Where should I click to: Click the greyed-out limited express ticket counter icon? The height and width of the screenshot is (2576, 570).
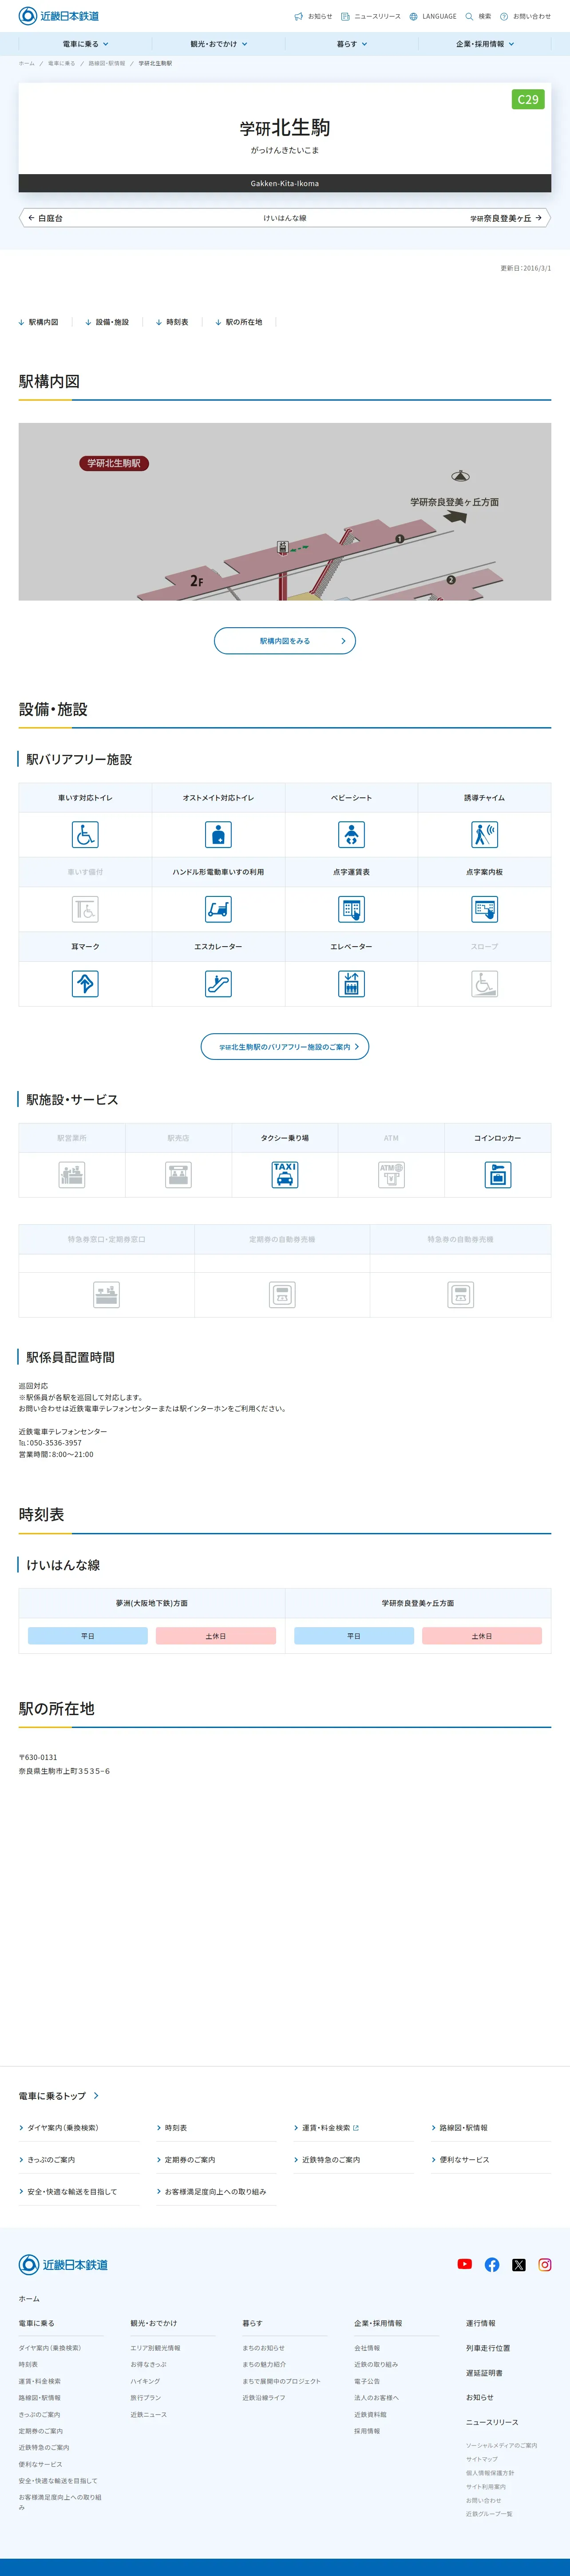click(106, 1295)
